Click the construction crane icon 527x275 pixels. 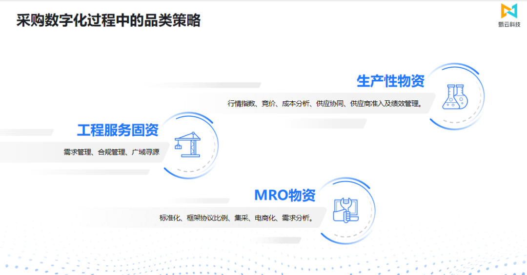[x=188, y=145]
